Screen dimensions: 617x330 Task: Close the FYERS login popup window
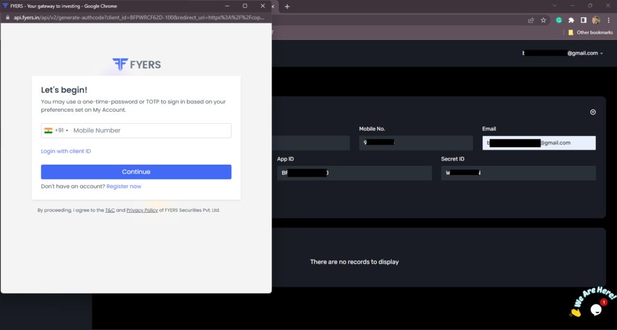coord(263,6)
